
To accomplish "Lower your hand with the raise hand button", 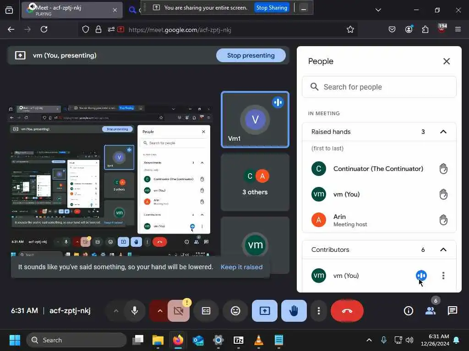I will [x=294, y=311].
